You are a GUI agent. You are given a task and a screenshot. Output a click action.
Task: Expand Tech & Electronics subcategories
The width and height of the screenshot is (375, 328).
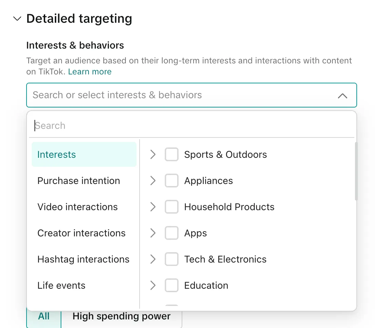pyautogui.click(x=153, y=259)
